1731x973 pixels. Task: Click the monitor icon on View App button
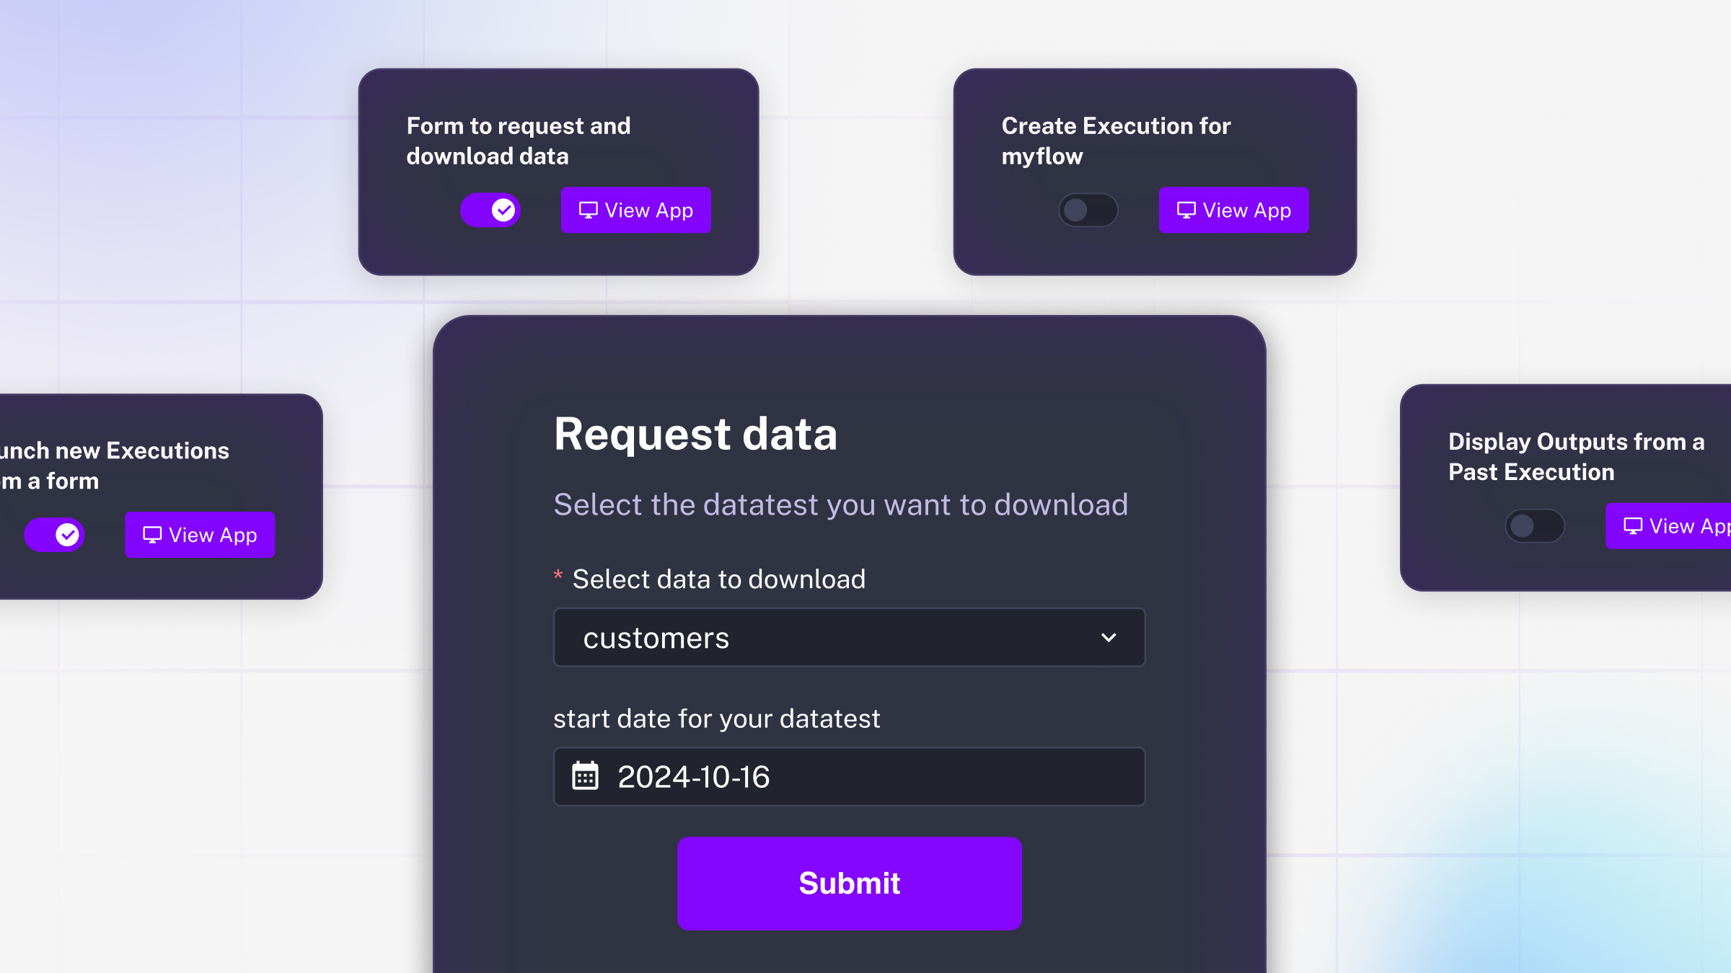587,210
